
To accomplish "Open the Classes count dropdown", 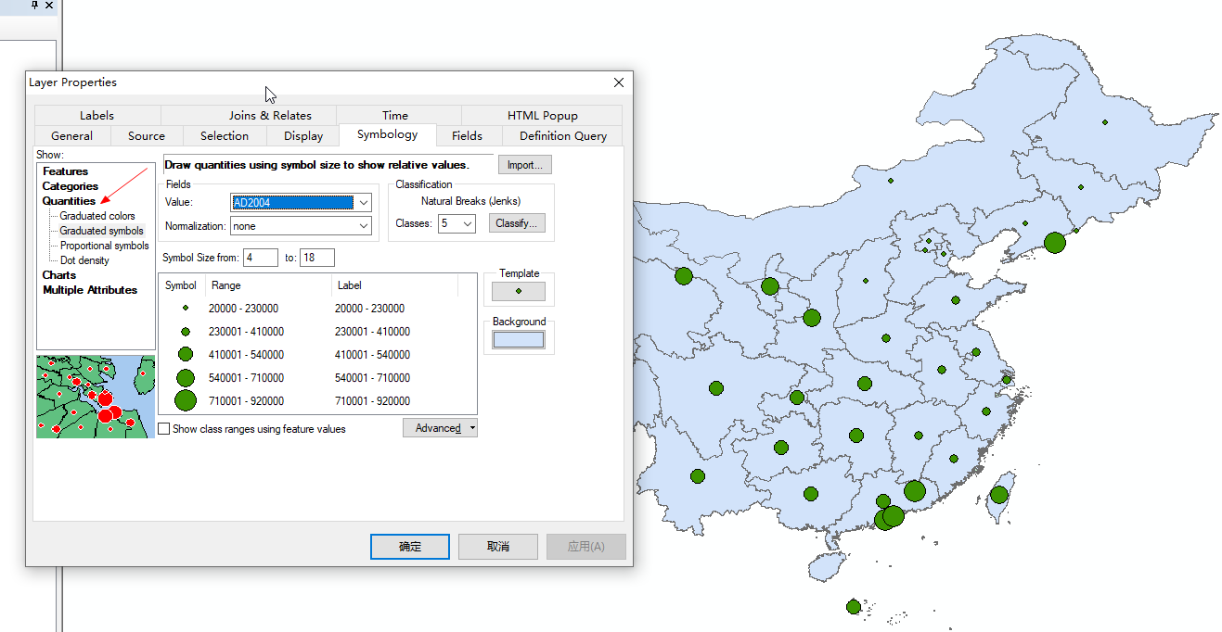I will coord(468,223).
